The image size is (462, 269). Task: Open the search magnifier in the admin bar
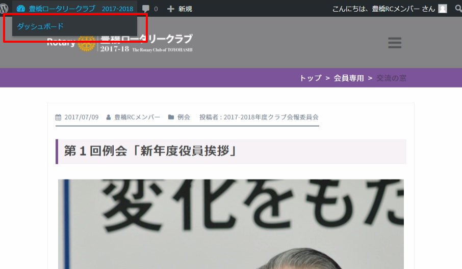(456, 8)
